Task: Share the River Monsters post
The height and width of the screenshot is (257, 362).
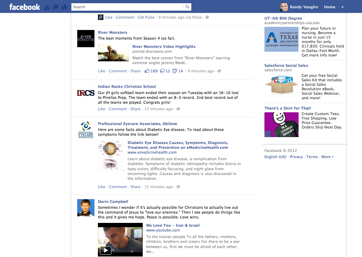Action: 135,71
